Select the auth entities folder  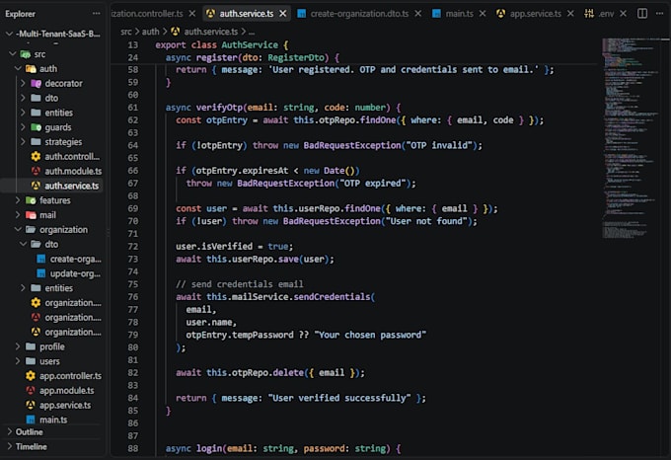coord(51,113)
